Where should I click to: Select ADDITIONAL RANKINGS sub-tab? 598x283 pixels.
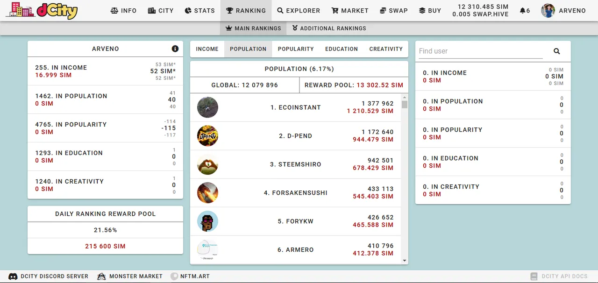point(329,28)
